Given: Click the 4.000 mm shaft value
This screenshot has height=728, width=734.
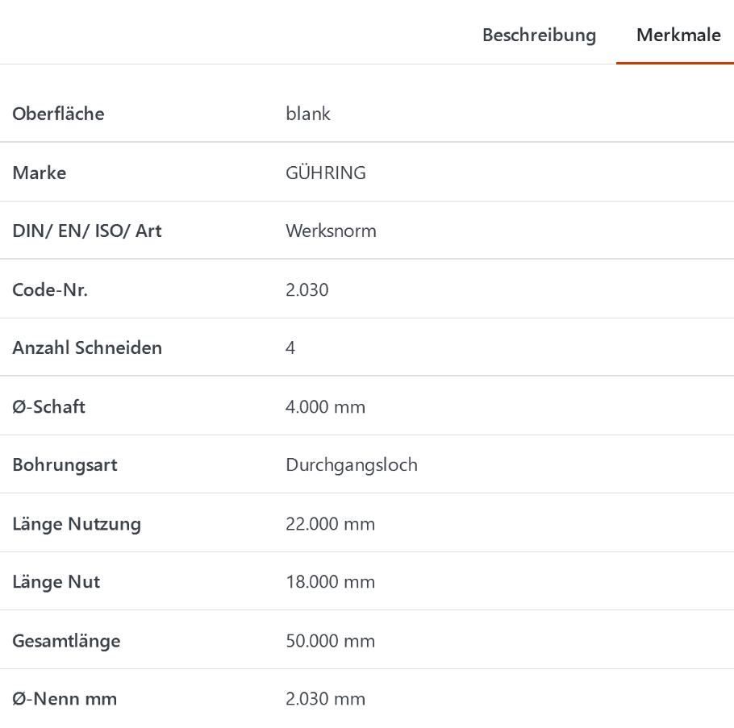Looking at the screenshot, I should (x=325, y=406).
